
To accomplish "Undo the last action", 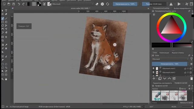I will (19, 4).
